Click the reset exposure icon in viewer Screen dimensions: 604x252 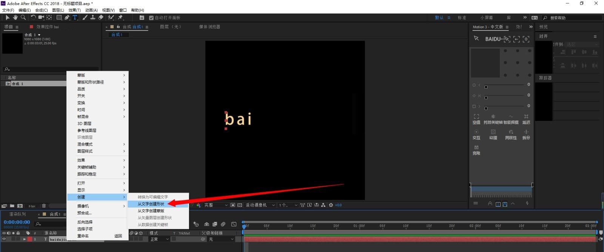(x=331, y=205)
